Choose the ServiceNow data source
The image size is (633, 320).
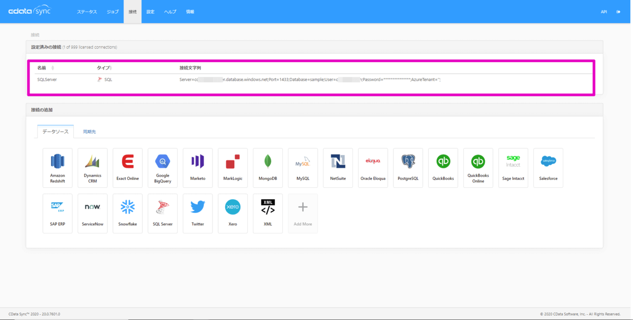tap(92, 214)
